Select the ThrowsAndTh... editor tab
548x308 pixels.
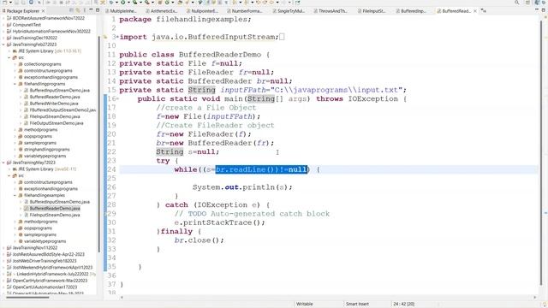click(331, 11)
